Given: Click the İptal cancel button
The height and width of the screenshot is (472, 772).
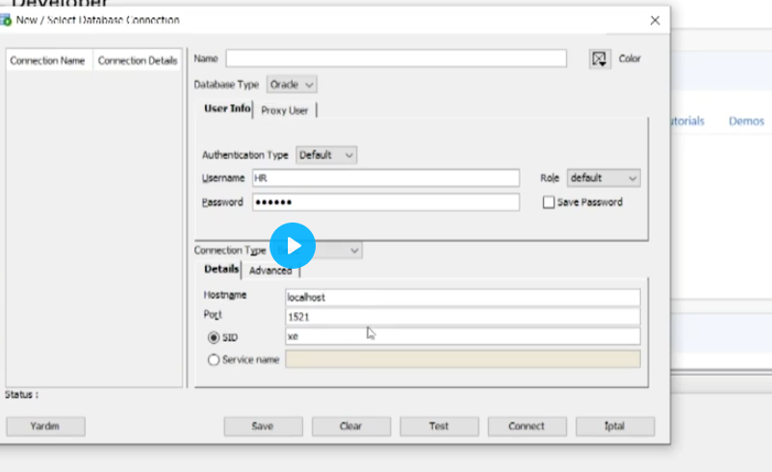Looking at the screenshot, I should click(615, 426).
